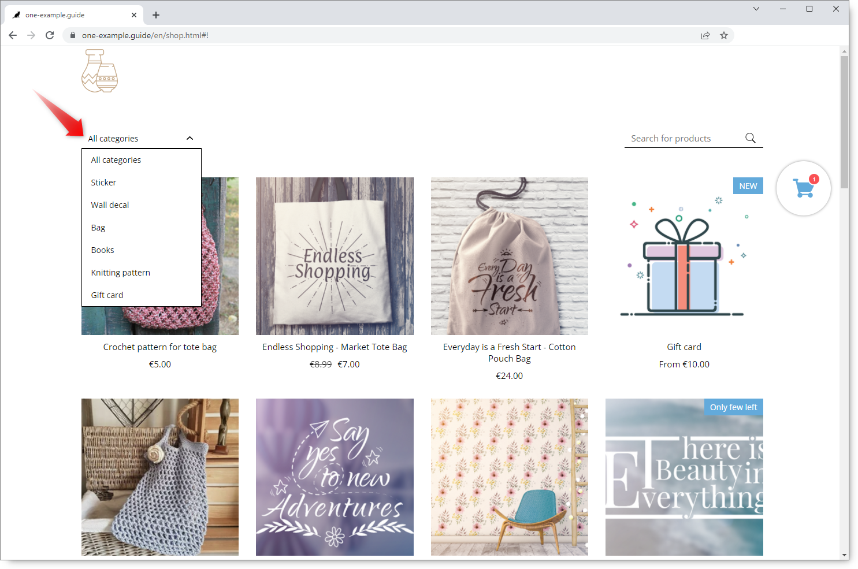Open the shopping cart icon
Screen dimensions: 858x569
[x=803, y=188]
